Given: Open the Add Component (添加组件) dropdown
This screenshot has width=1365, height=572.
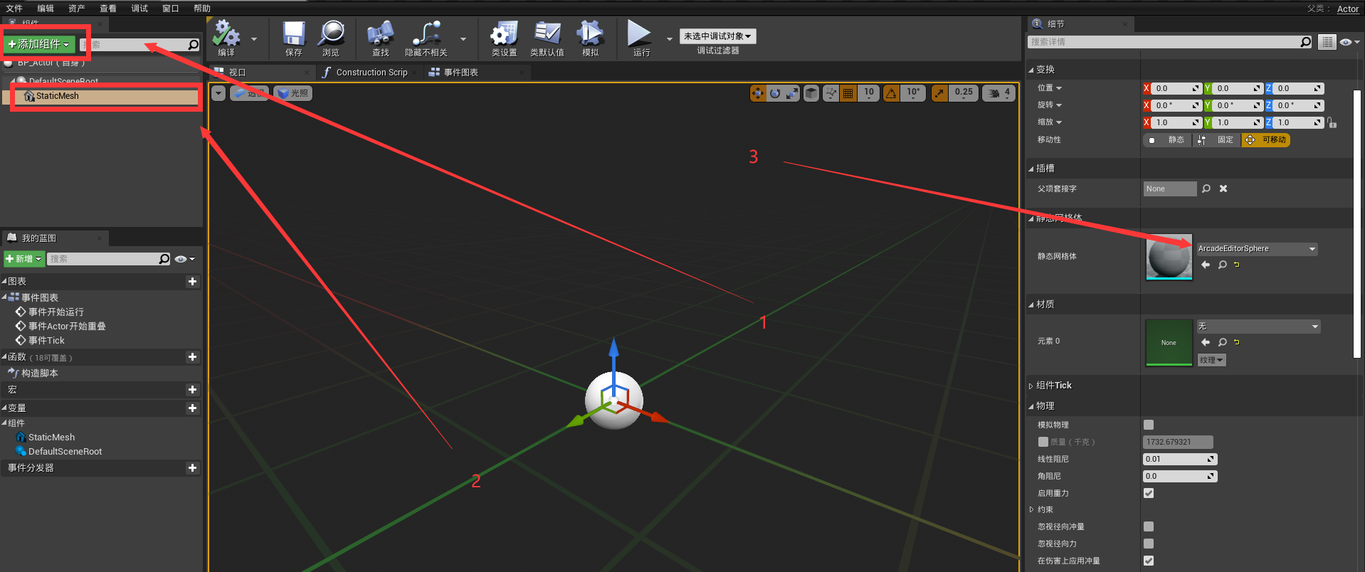Looking at the screenshot, I should pyautogui.click(x=39, y=44).
